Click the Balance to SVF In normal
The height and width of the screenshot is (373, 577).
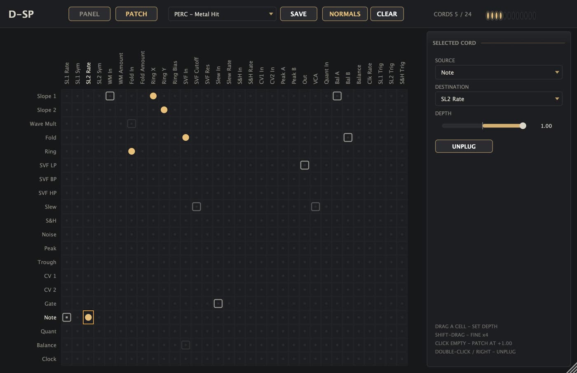pos(186,345)
